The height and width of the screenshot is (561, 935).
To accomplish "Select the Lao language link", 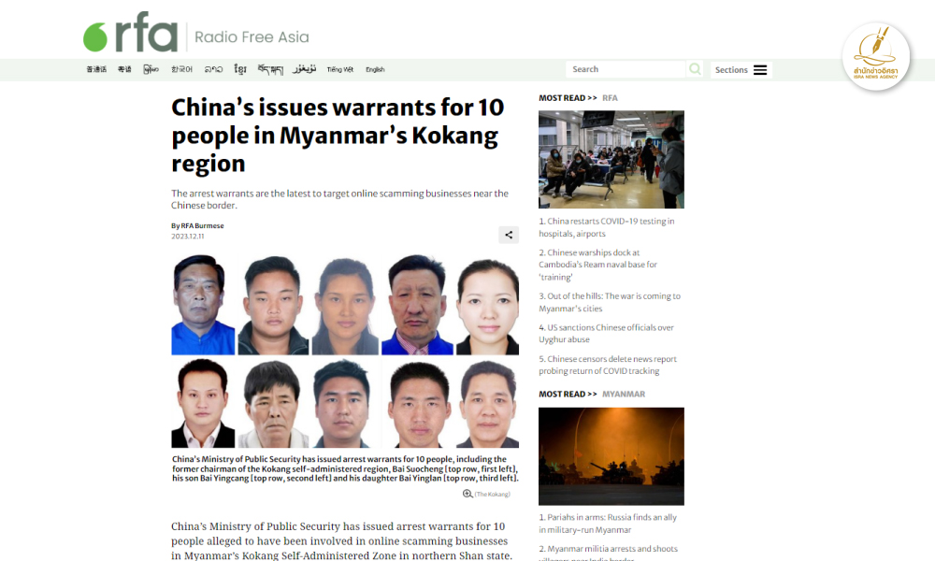I will 213,70.
